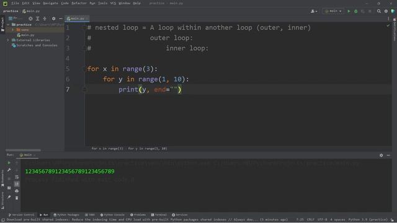The width and height of the screenshot is (397, 223).
Task: Collapse the practice project folder
Action: [8, 25]
